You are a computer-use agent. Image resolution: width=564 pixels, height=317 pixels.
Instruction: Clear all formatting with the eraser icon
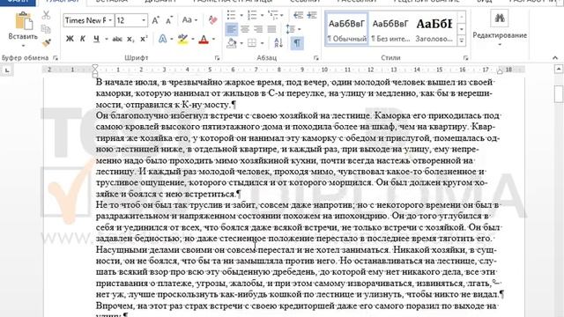212,20
